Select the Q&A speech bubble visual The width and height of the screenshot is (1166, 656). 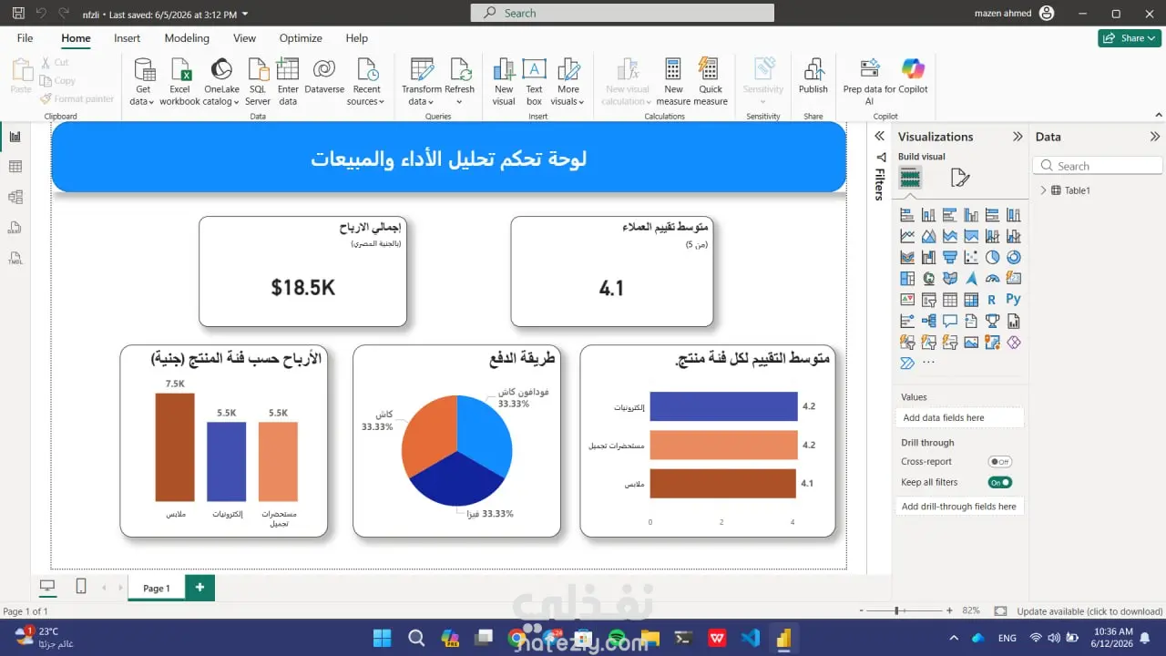tap(950, 321)
